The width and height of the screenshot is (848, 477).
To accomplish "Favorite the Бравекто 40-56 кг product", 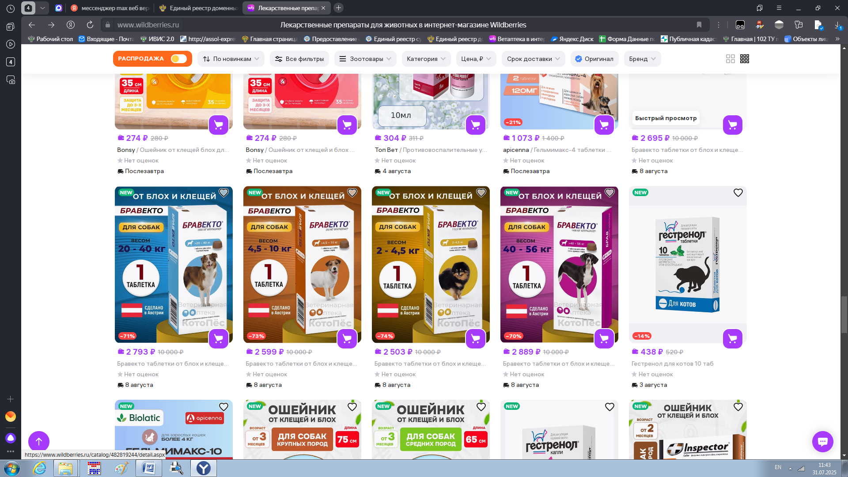I will [x=609, y=193].
